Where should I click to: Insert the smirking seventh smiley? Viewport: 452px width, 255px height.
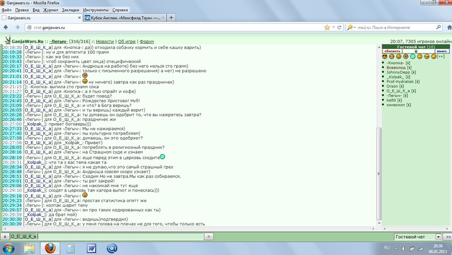[427, 56]
